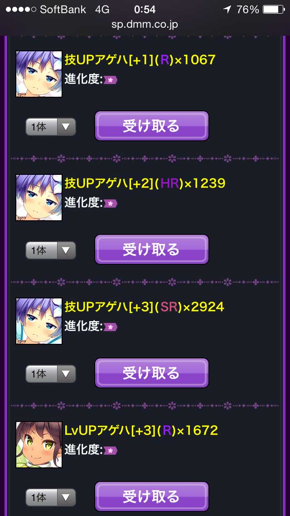Tap the 技UPアゲハ[+2](HR) character portrait
The image size is (290, 516).
[39, 198]
